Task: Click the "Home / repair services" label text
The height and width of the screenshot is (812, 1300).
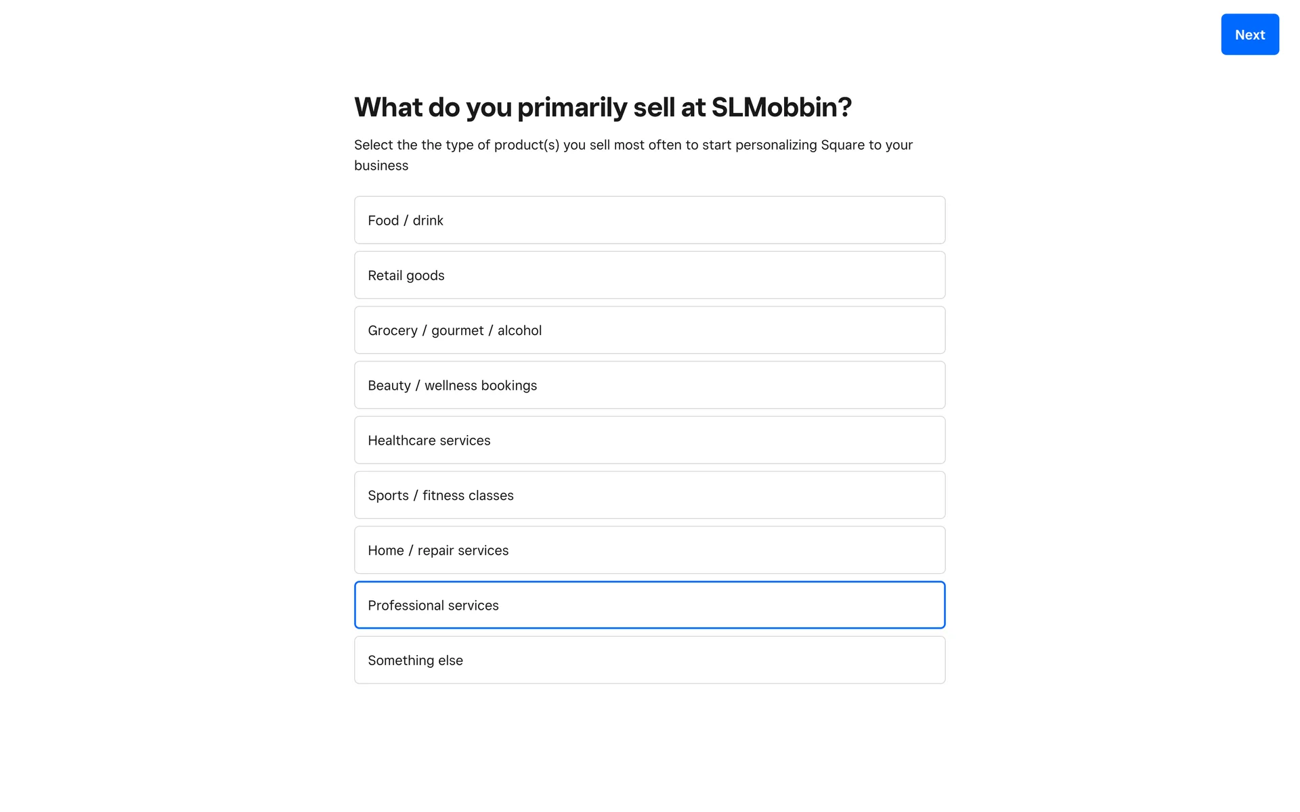Action: 438,551
